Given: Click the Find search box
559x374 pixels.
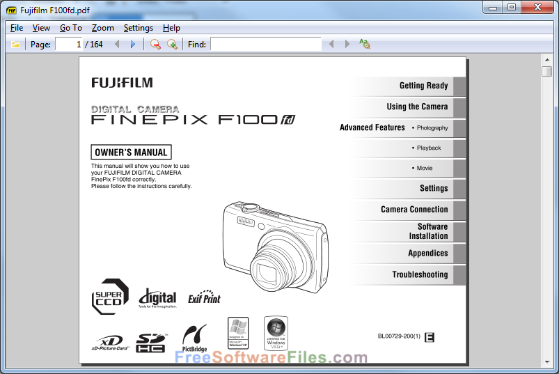Looking at the screenshot, I should [266, 44].
